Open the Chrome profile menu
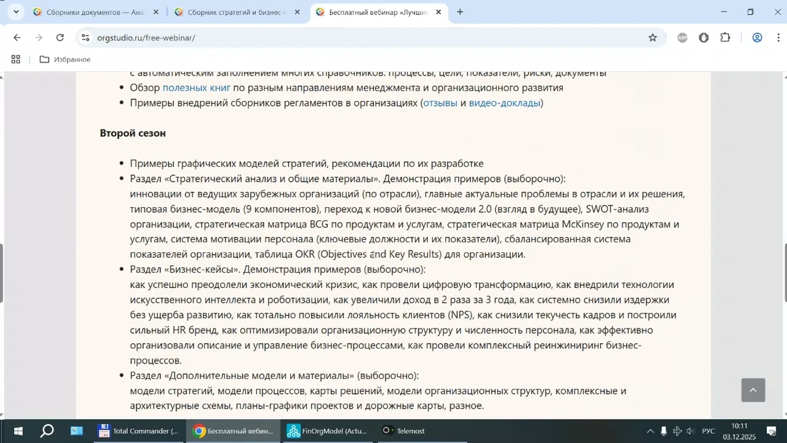Viewport: 787px width, 443px height. click(757, 38)
